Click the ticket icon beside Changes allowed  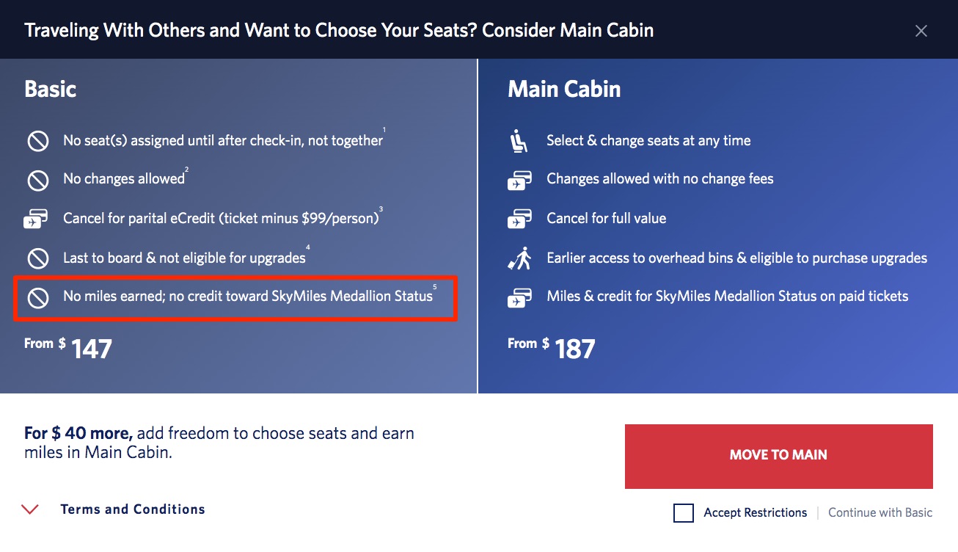[521, 178]
